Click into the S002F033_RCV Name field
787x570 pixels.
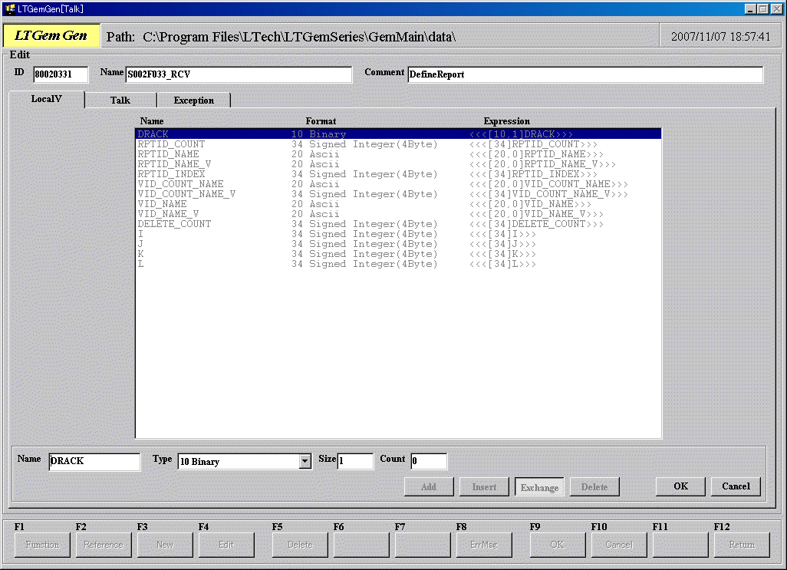(238, 74)
